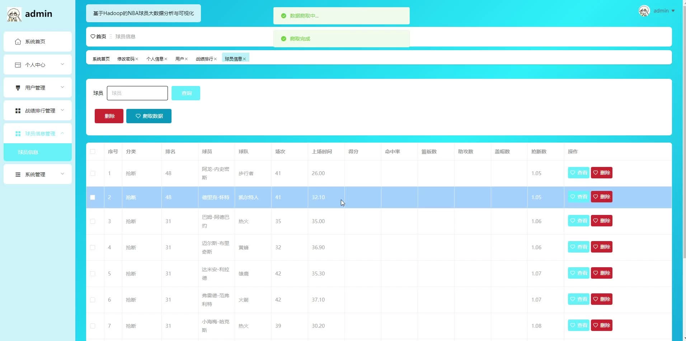Click the admin avatar in top right
The width and height of the screenshot is (686, 341).
[x=644, y=11]
